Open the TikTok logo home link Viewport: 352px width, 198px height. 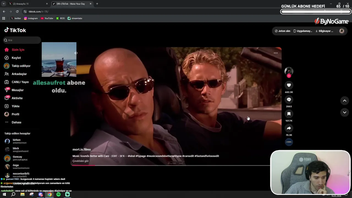point(15,30)
